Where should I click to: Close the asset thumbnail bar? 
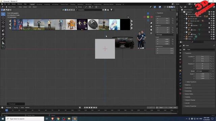[128, 17]
